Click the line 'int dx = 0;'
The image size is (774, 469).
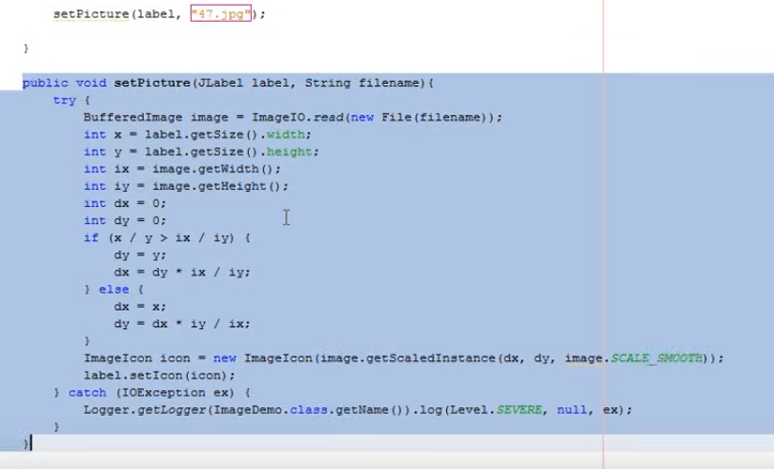point(125,203)
